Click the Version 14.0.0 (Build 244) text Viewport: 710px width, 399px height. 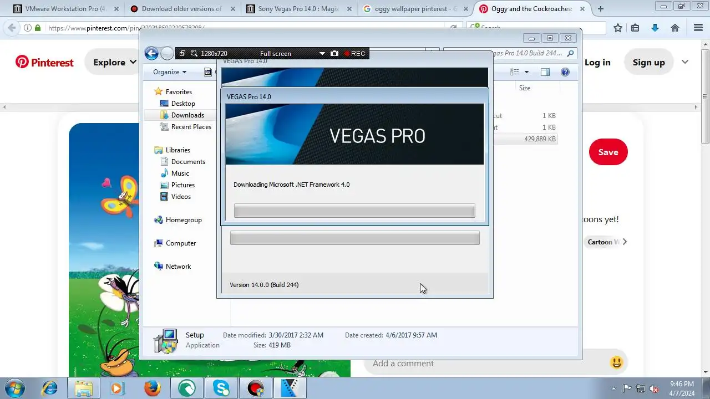pyautogui.click(x=264, y=285)
